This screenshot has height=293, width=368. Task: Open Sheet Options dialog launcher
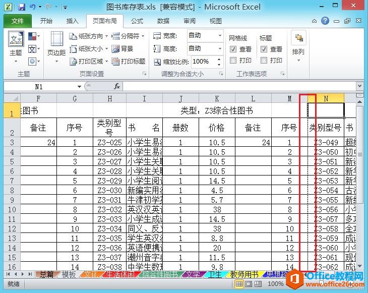[x=283, y=74]
